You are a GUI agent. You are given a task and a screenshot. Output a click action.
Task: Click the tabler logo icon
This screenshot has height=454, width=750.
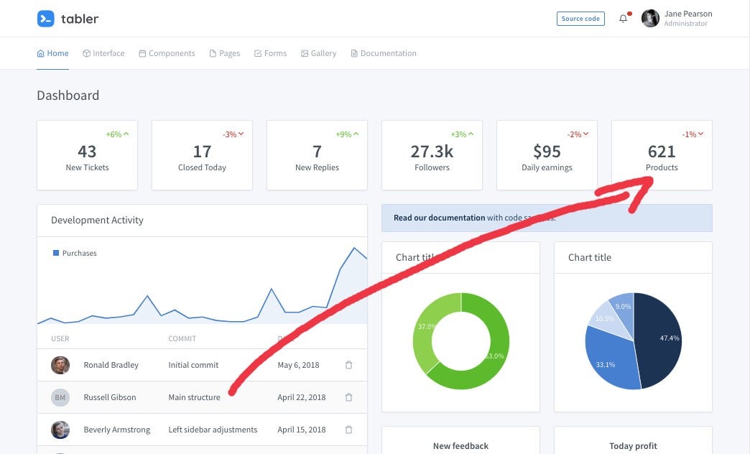45,19
